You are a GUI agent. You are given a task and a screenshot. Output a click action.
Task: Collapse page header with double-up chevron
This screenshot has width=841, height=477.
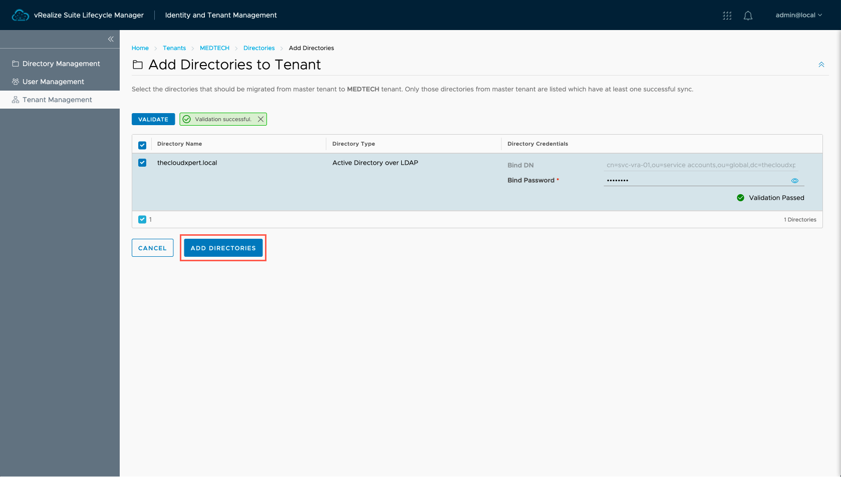[821, 65]
